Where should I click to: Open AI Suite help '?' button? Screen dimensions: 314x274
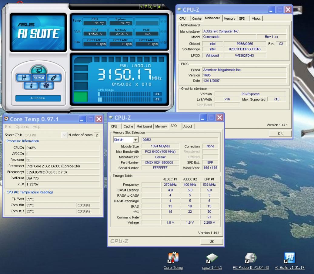tap(146, 7)
